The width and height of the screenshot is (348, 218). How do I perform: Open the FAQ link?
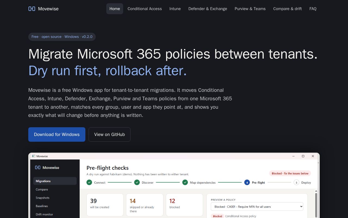pos(313,9)
